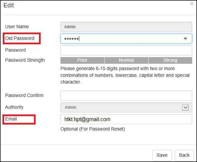Click the 'Optional (For Password Reset)' hint
Image resolution: width=197 pixels, height=162 pixels.
[x=93, y=129]
